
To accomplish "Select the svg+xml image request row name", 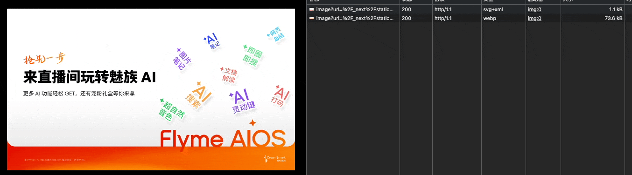I will [355, 9].
